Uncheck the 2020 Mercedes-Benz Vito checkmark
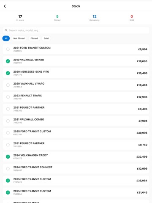Viewport: 152px width, 203px height. coord(8,73)
